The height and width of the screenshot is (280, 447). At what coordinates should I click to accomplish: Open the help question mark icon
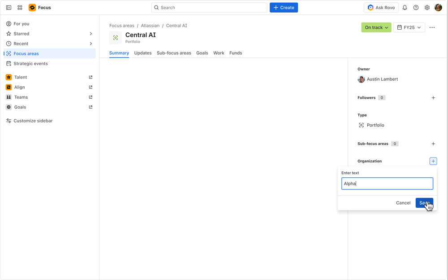416,8
